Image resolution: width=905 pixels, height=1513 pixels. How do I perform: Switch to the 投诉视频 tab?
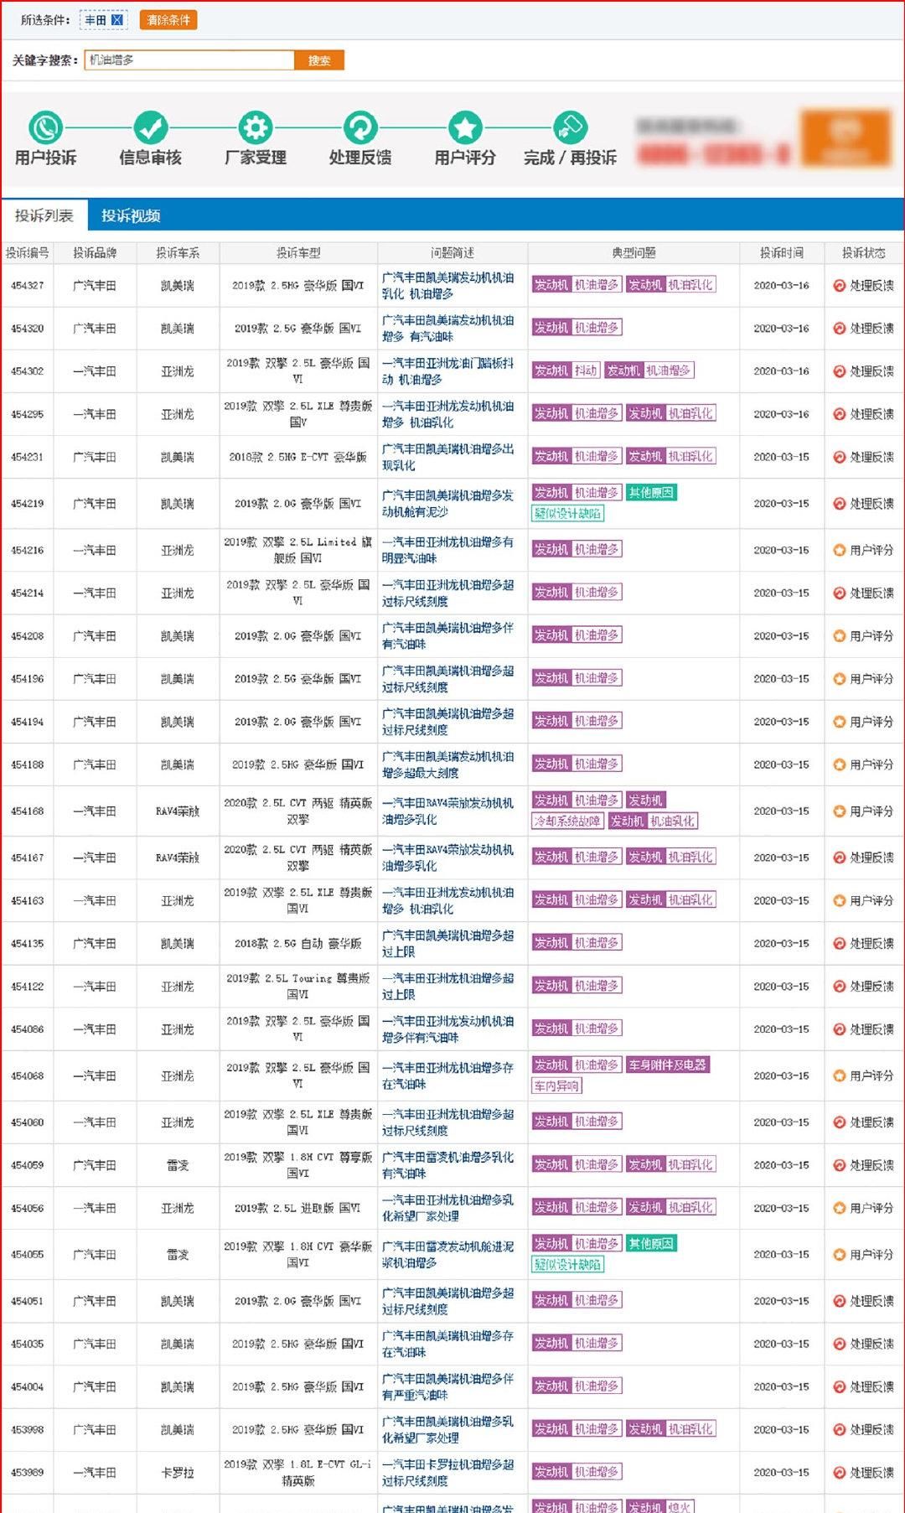click(x=131, y=215)
